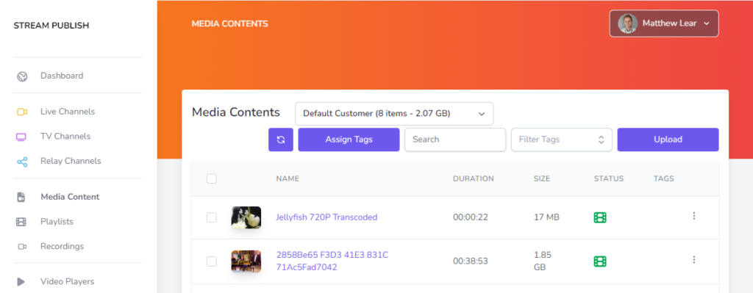Image resolution: width=753 pixels, height=293 pixels.
Task: Click the Search input field
Action: (x=455, y=140)
